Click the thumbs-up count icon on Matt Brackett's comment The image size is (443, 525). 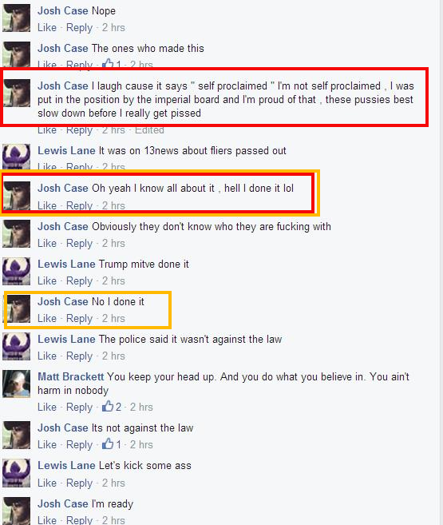pyautogui.click(x=108, y=407)
